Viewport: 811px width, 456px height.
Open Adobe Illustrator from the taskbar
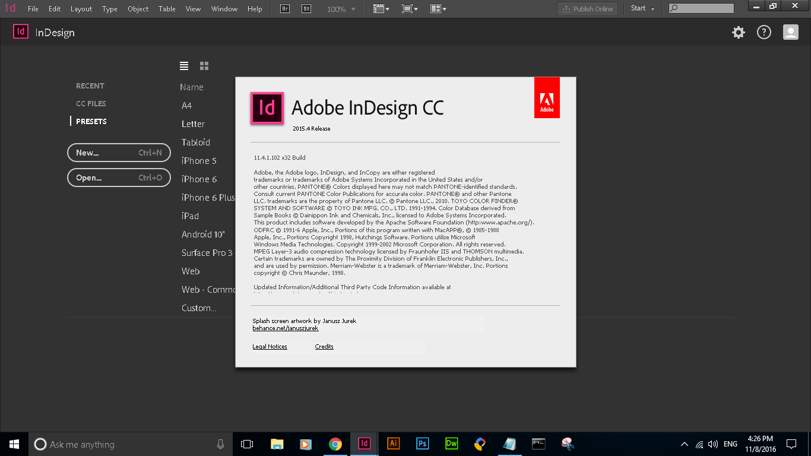coord(393,444)
